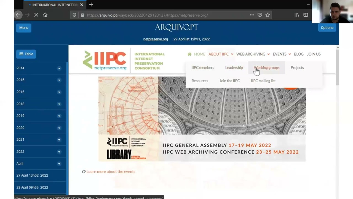
Task: Save page to Pocket icon
Action: pyautogui.click(x=260, y=15)
